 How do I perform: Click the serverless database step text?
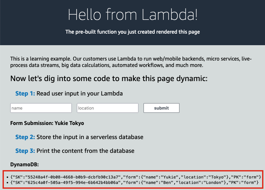(90, 137)
